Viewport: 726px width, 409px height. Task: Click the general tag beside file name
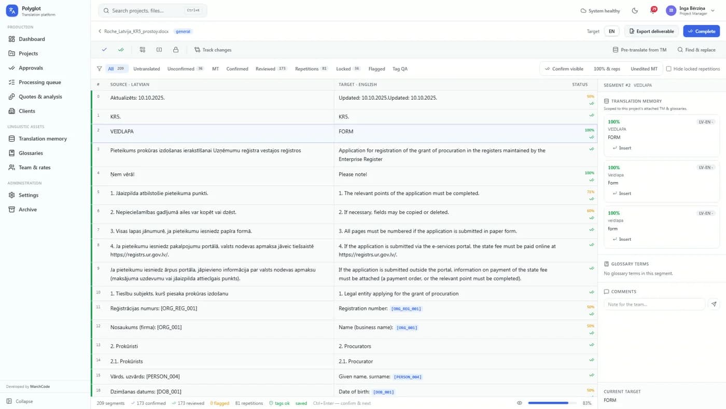pyautogui.click(x=183, y=31)
